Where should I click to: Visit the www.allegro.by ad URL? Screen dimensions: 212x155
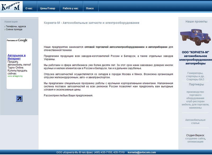[15, 76]
